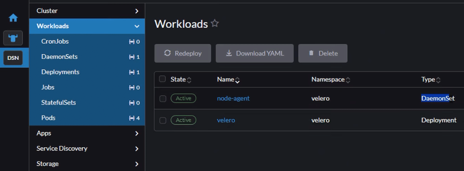Sort by Type column arrows
464x171 pixels.
(x=438, y=80)
